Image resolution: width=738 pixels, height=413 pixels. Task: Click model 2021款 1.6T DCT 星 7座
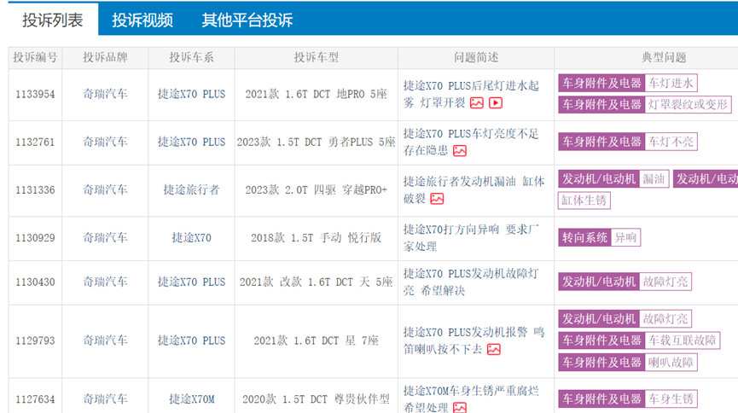pyautogui.click(x=317, y=340)
